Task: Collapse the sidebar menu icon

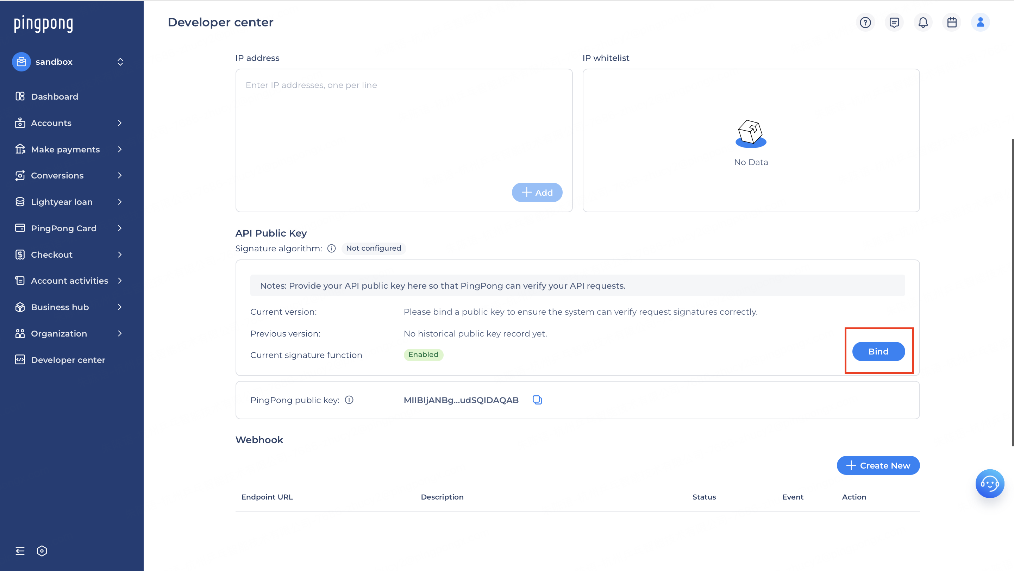Action: click(20, 551)
